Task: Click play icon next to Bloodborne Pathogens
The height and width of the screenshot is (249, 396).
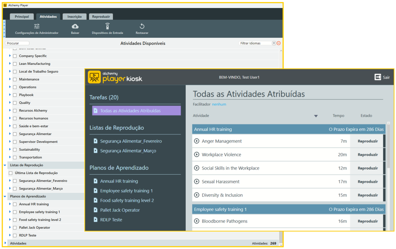Action: coord(197,221)
